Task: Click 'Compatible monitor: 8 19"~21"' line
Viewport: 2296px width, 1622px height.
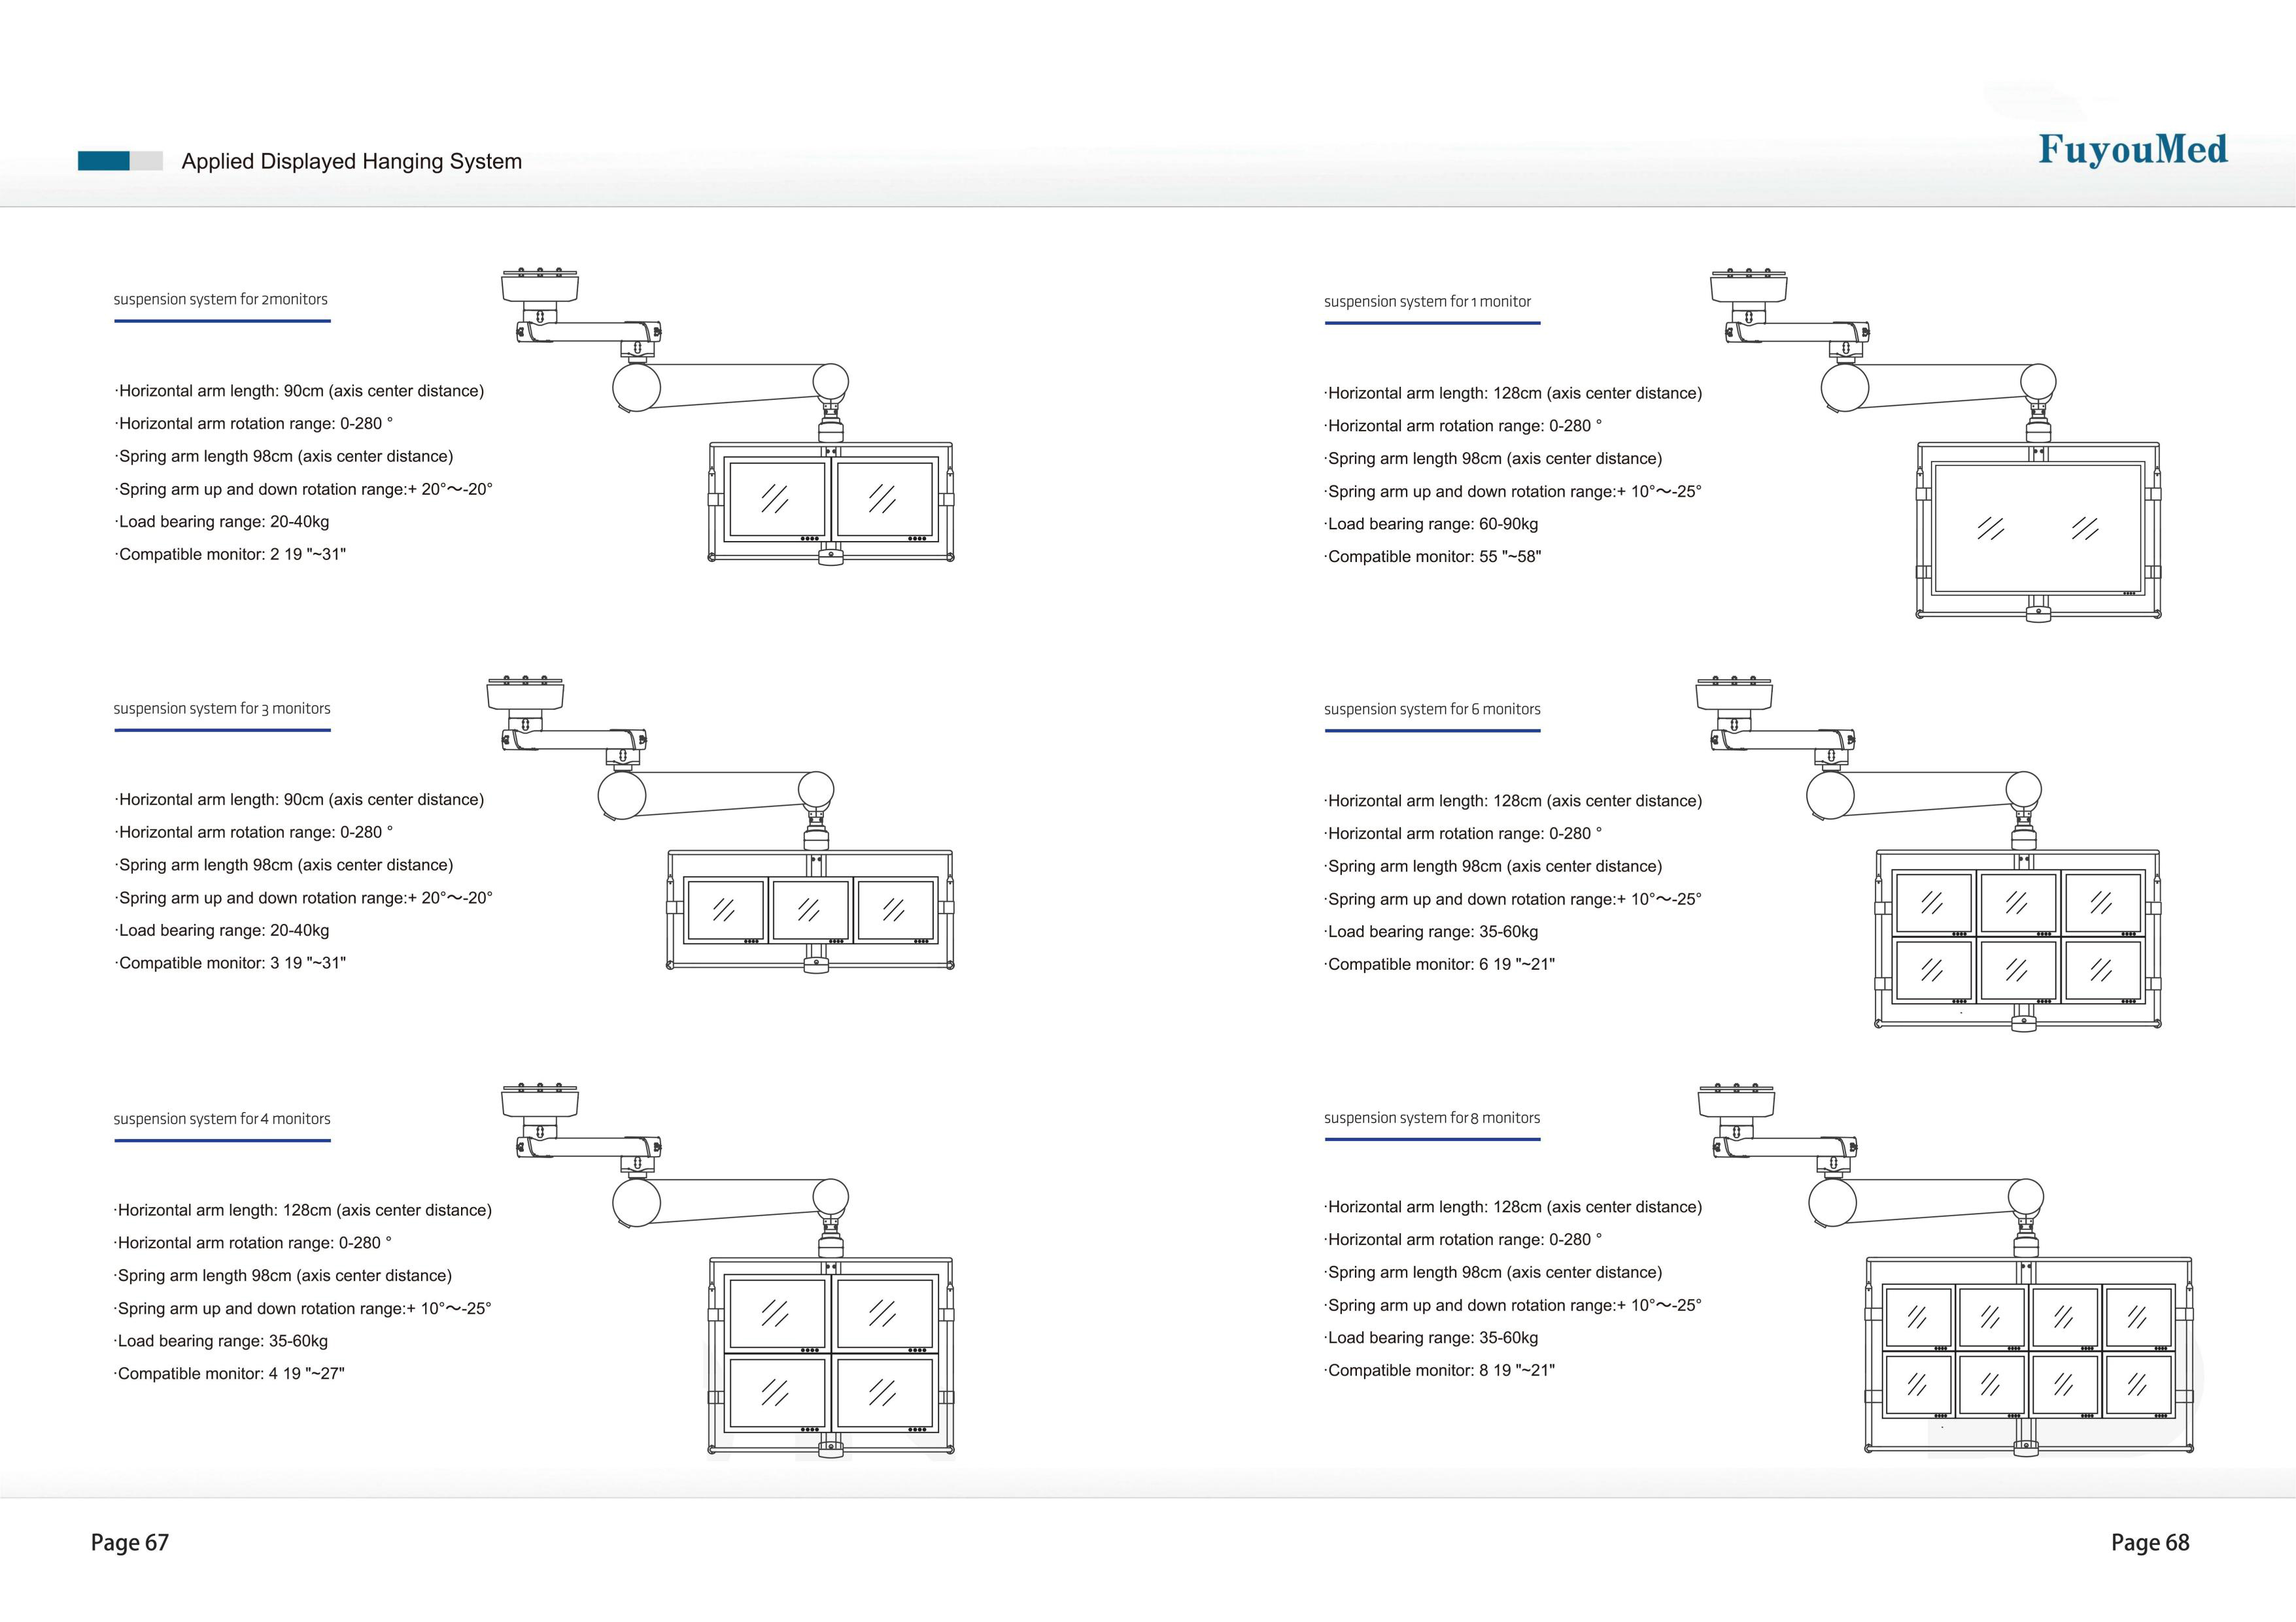Action: (x=1439, y=1371)
